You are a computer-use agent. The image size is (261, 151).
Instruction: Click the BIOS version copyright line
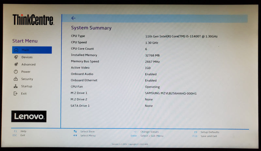pos(130,144)
